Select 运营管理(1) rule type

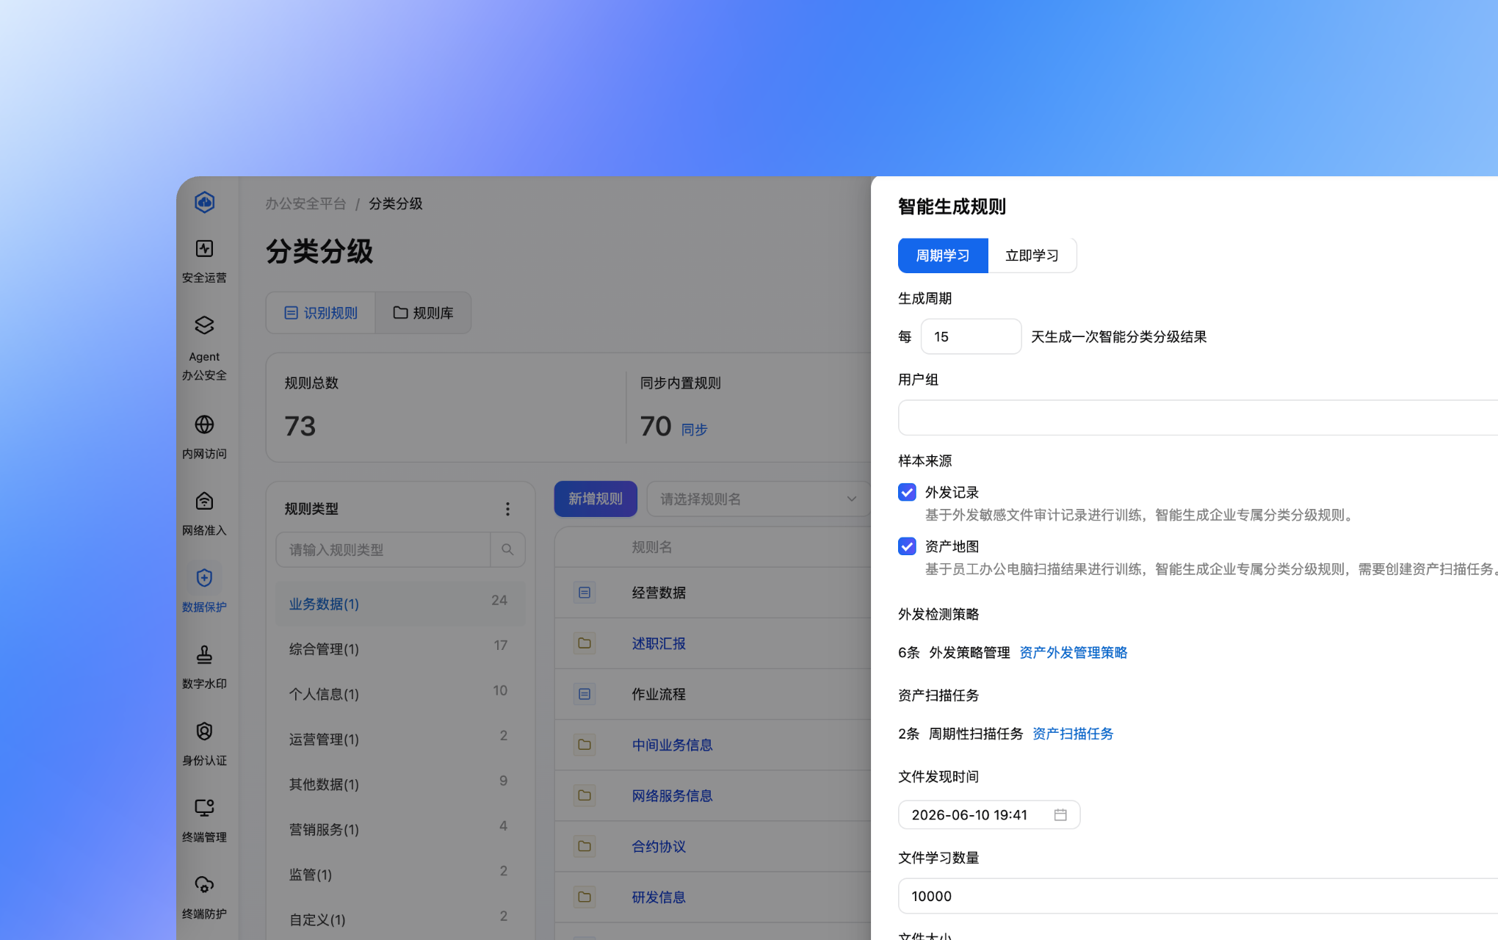pyautogui.click(x=400, y=740)
